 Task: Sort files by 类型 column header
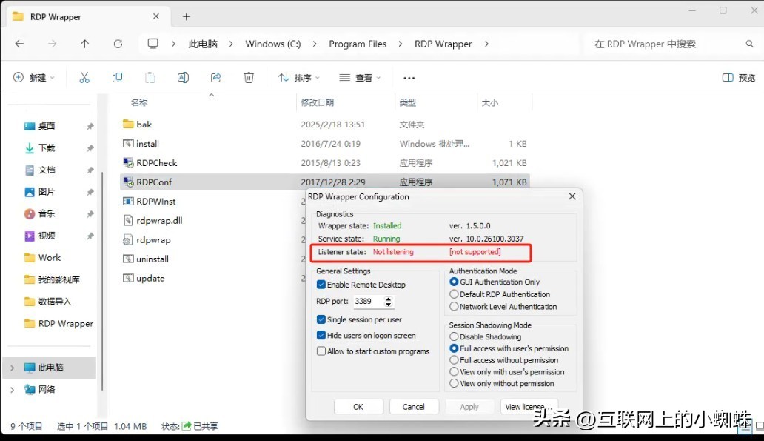pyautogui.click(x=408, y=102)
